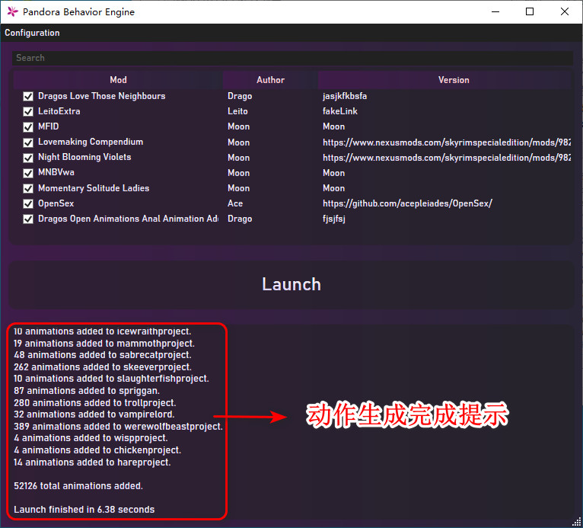
Task: Toggle the MNBVwa checkbox
Action: (x=28, y=173)
